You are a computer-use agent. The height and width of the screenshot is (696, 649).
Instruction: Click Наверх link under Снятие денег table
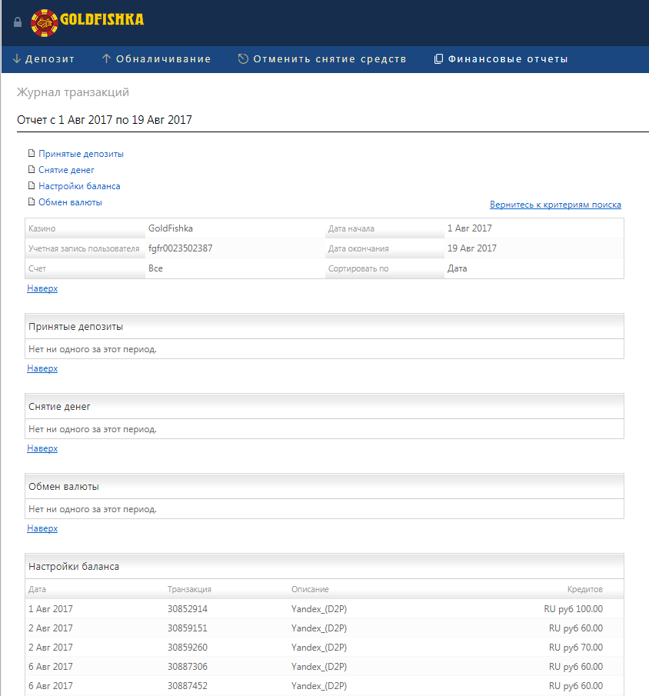pos(42,448)
